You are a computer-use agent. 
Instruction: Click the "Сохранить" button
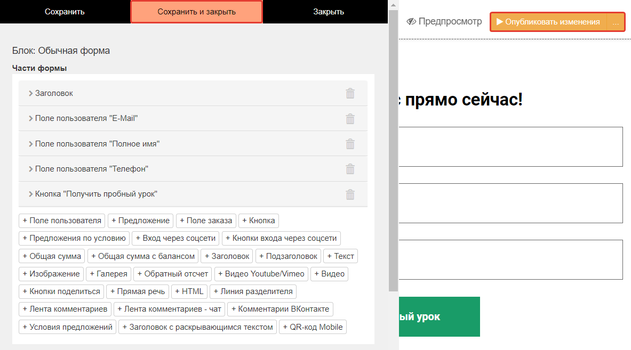coord(64,11)
